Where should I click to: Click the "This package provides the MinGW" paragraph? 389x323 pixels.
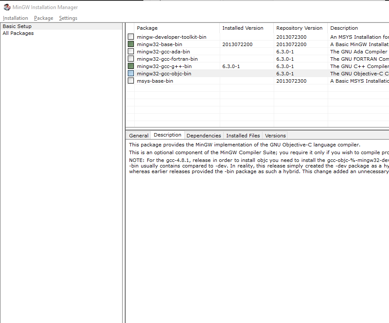[244, 145]
